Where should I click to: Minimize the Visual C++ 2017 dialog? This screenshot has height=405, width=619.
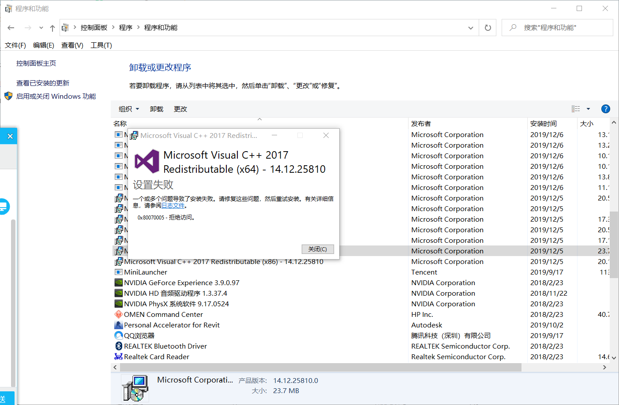point(274,136)
